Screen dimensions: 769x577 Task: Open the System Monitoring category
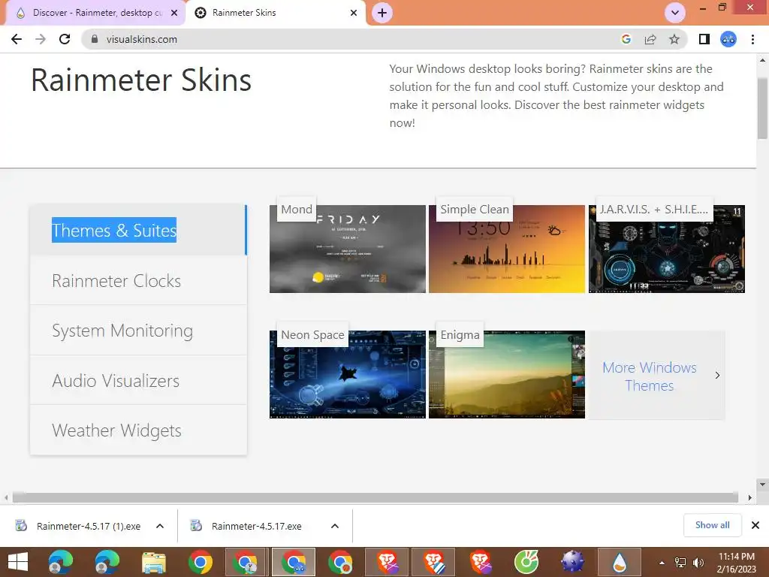coord(138,331)
